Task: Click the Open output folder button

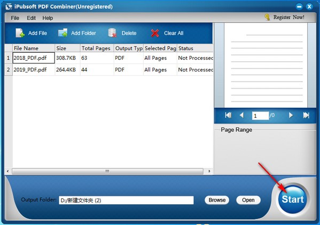Action: (x=248, y=200)
